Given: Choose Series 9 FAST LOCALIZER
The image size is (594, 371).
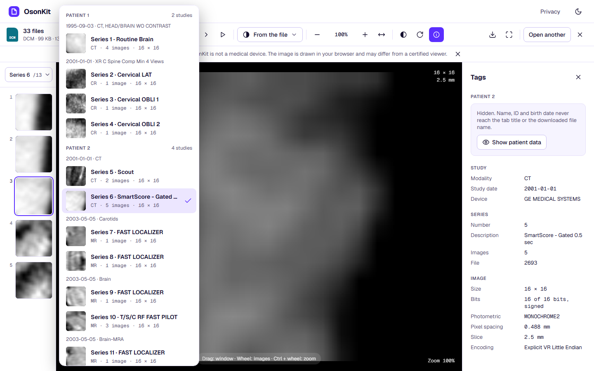Looking at the screenshot, I should click(129, 296).
